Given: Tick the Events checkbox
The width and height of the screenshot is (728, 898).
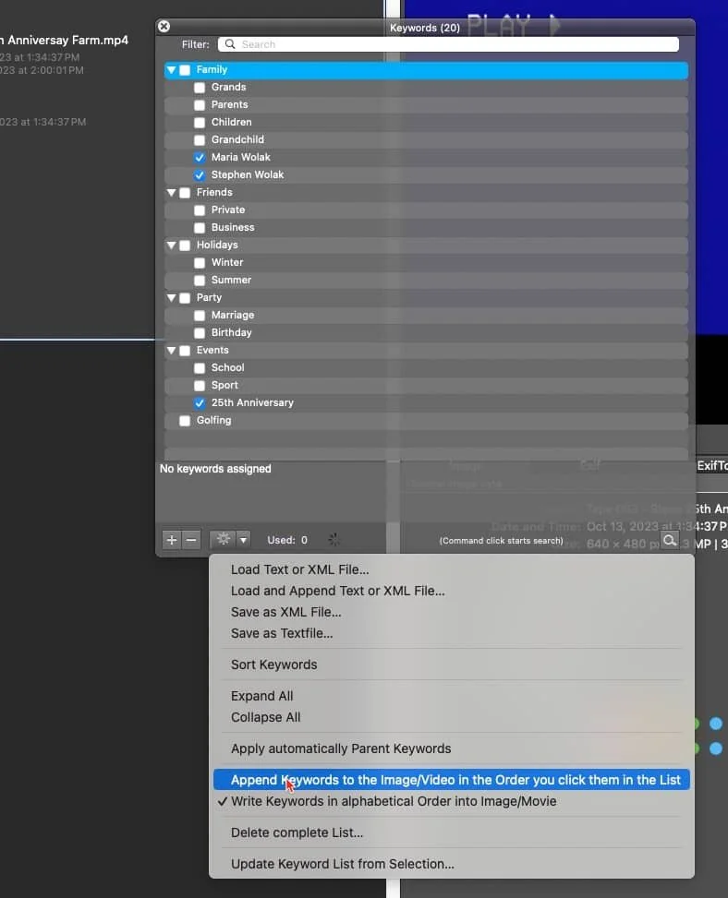Looking at the screenshot, I should pyautogui.click(x=185, y=351).
